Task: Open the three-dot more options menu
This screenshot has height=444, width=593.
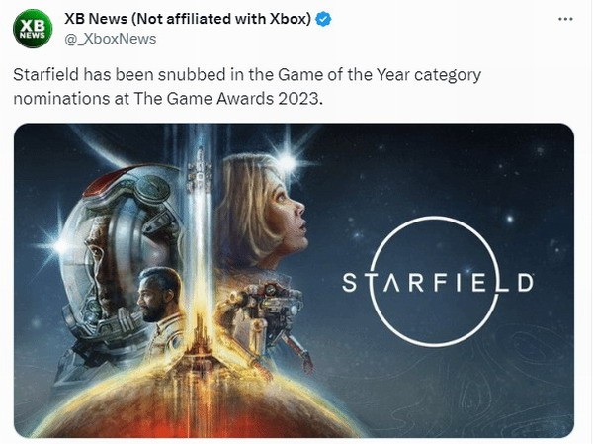Action: [564, 19]
